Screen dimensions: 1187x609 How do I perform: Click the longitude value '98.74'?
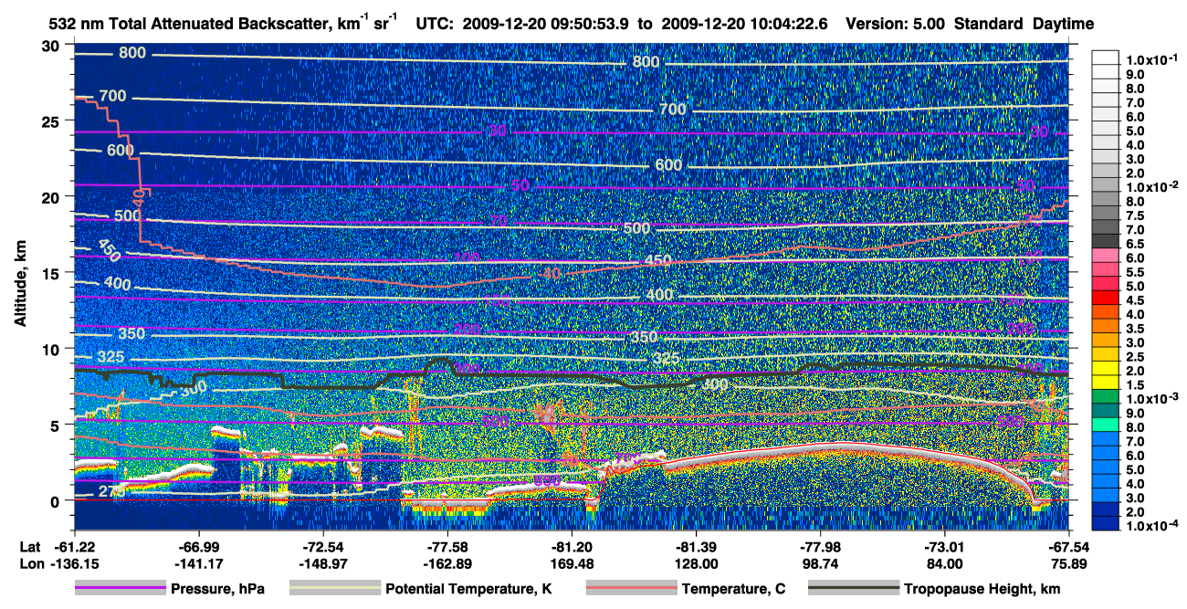point(822,562)
